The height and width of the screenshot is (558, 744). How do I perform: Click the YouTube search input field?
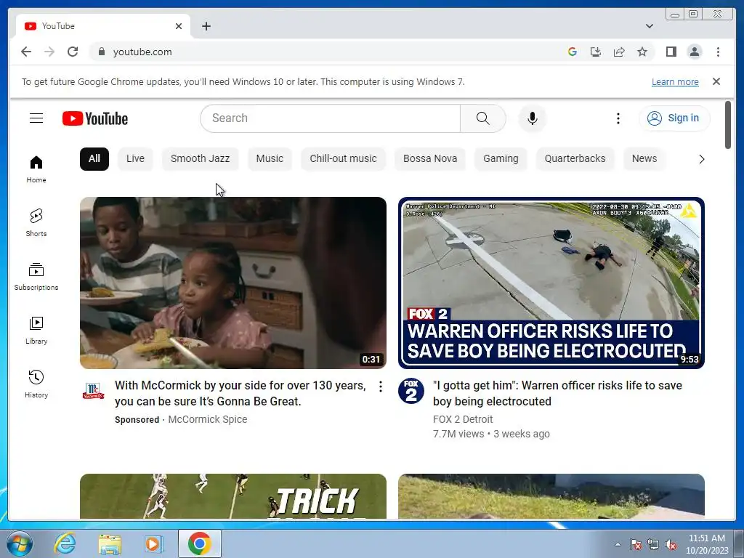331,118
